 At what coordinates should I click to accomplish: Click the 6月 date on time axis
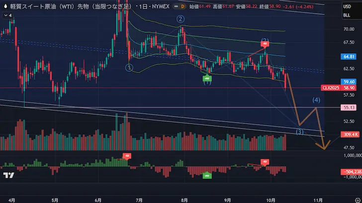coord(98,200)
